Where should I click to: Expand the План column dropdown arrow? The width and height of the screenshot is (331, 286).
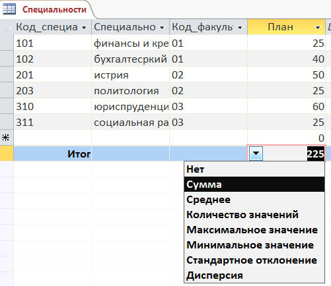318,28
